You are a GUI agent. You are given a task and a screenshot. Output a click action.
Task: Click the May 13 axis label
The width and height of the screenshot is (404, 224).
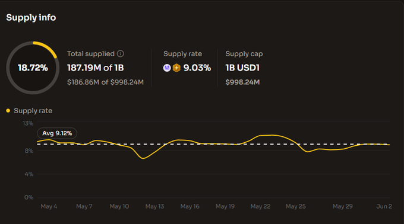154,206
